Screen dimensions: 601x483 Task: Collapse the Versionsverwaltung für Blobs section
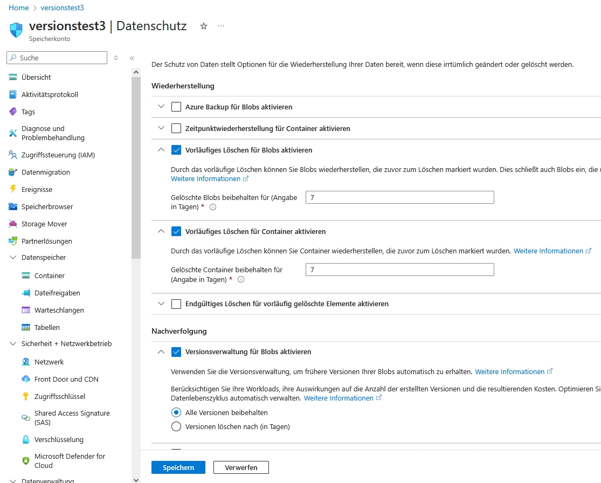coord(161,351)
